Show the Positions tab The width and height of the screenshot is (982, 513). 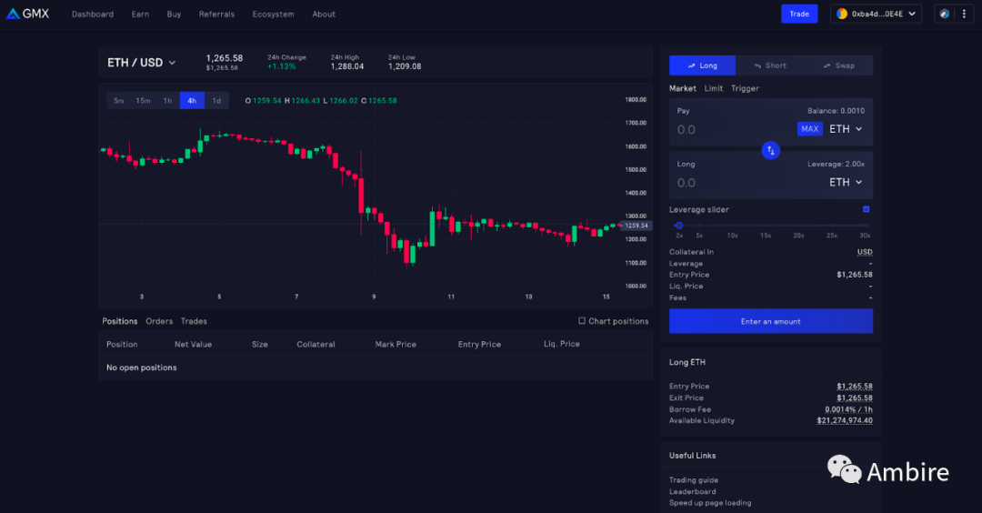pyautogui.click(x=120, y=321)
